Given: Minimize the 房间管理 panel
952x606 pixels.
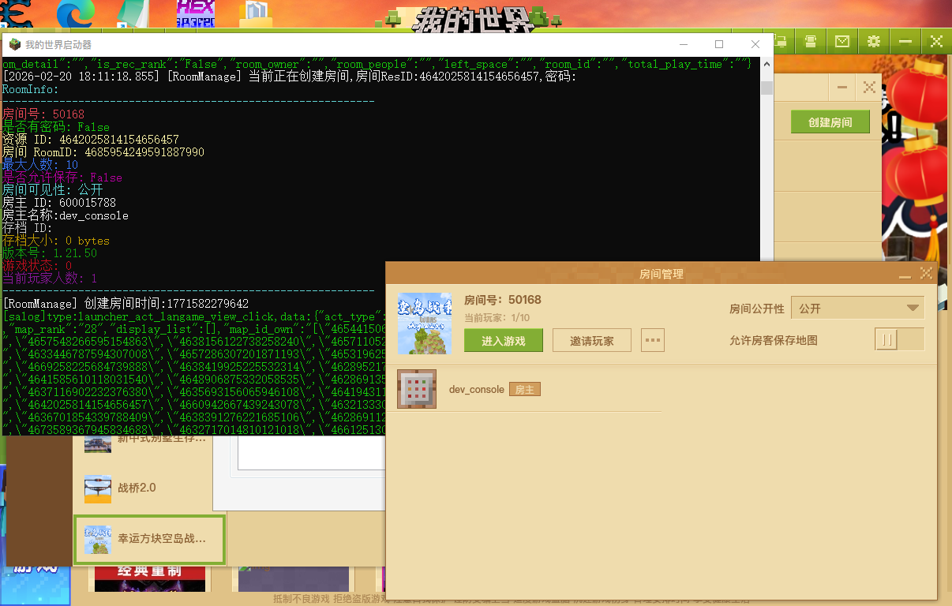Looking at the screenshot, I should click(x=905, y=275).
